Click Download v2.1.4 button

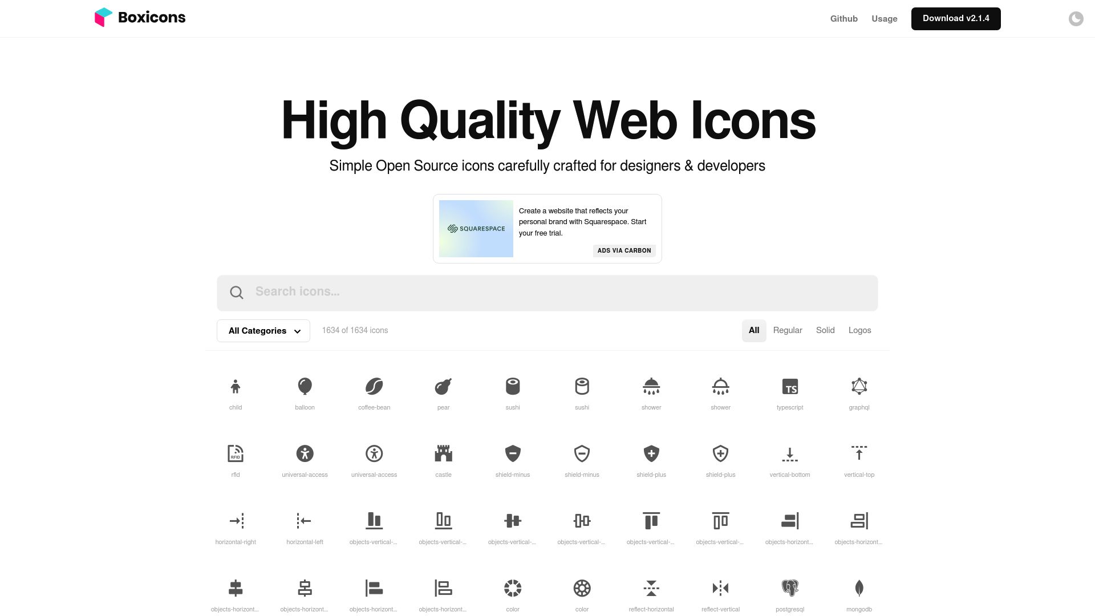956,18
